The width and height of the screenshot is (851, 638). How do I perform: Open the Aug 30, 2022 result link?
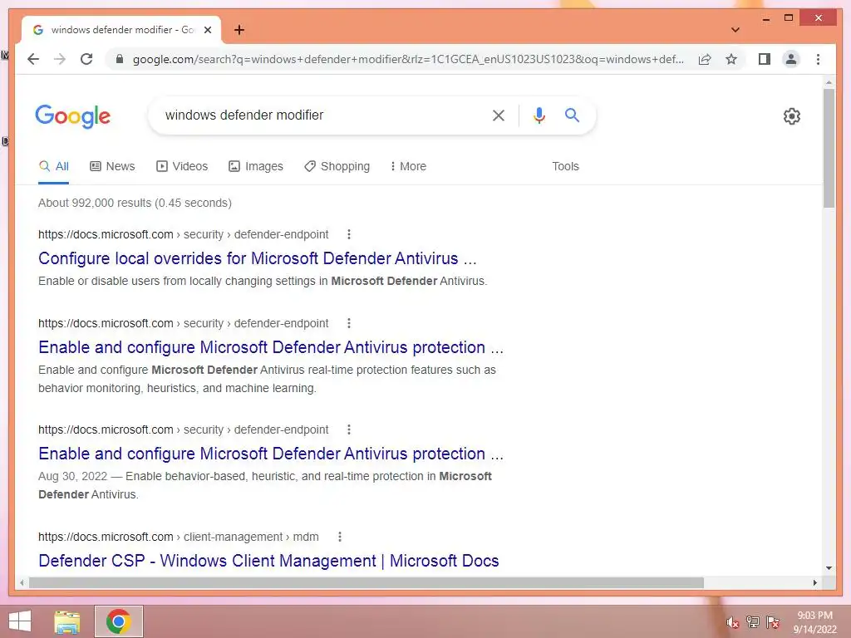coord(271,454)
